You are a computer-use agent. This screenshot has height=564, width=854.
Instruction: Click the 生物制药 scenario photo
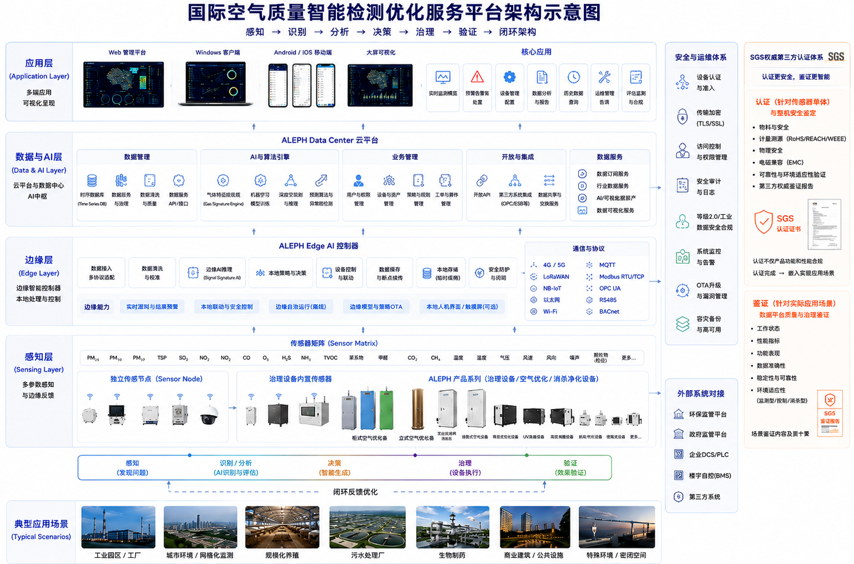click(x=453, y=526)
